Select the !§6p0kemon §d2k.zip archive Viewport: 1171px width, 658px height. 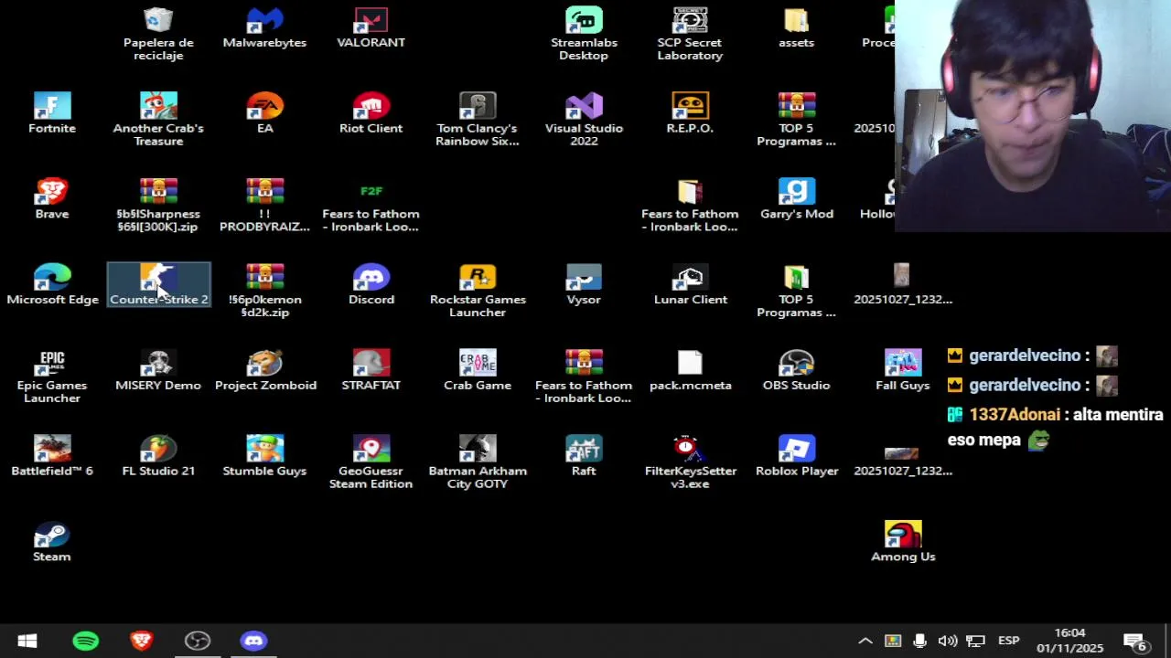(x=264, y=292)
